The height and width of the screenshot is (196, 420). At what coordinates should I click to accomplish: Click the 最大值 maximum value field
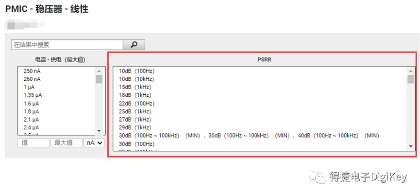(x=66, y=143)
